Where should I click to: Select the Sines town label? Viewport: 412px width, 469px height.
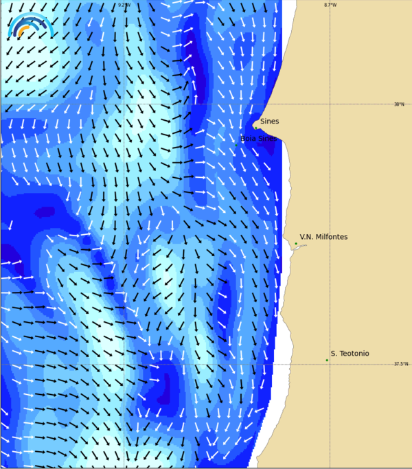click(x=269, y=122)
